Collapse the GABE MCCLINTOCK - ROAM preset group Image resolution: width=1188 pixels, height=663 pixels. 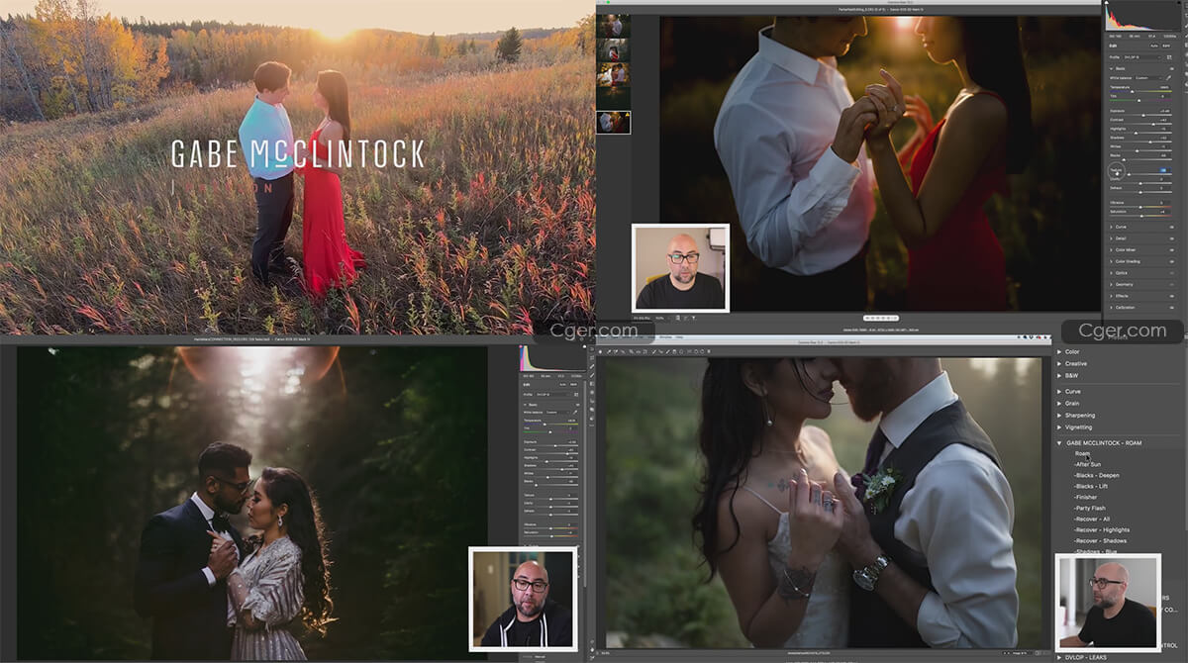(1059, 443)
